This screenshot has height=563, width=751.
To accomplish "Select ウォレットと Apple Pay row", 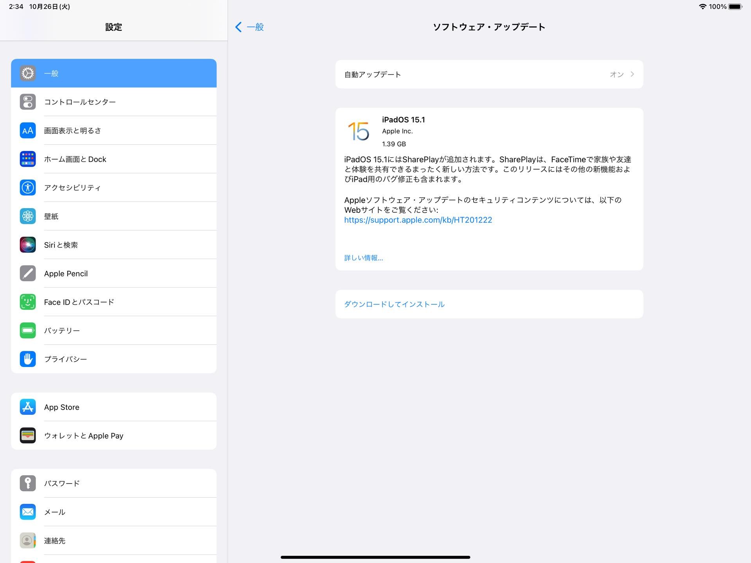I will (x=114, y=435).
